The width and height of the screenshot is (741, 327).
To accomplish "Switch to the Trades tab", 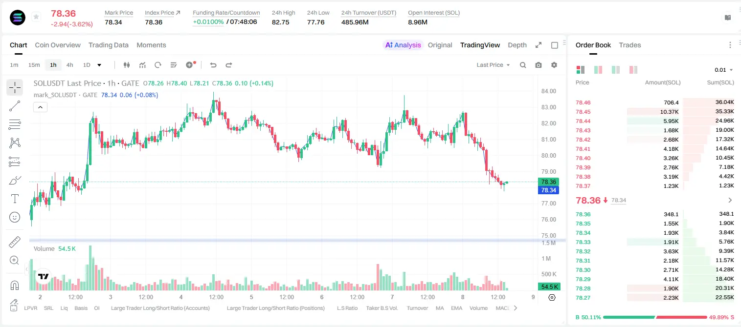I will [x=630, y=45].
